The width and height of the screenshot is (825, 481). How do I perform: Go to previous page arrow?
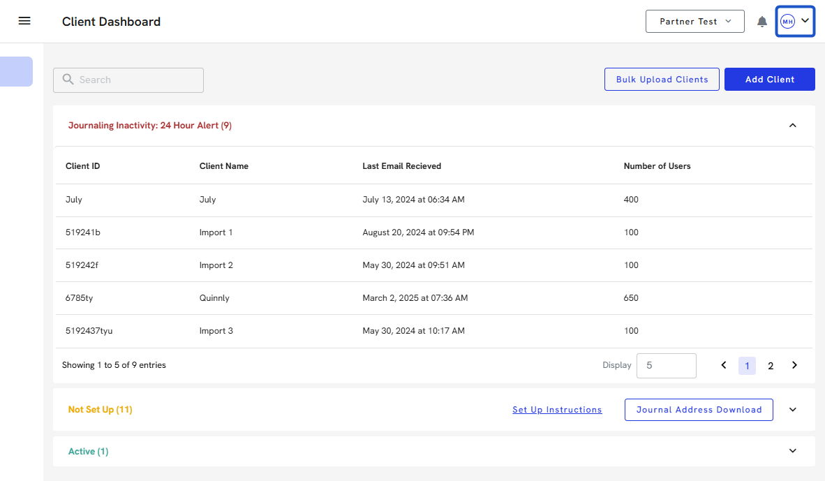724,365
